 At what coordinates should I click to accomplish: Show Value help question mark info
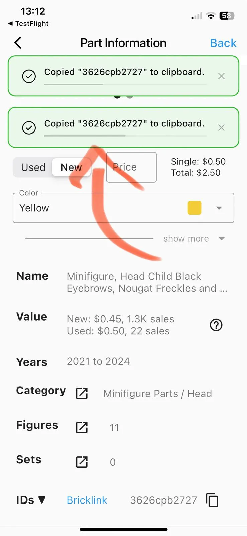(216, 325)
